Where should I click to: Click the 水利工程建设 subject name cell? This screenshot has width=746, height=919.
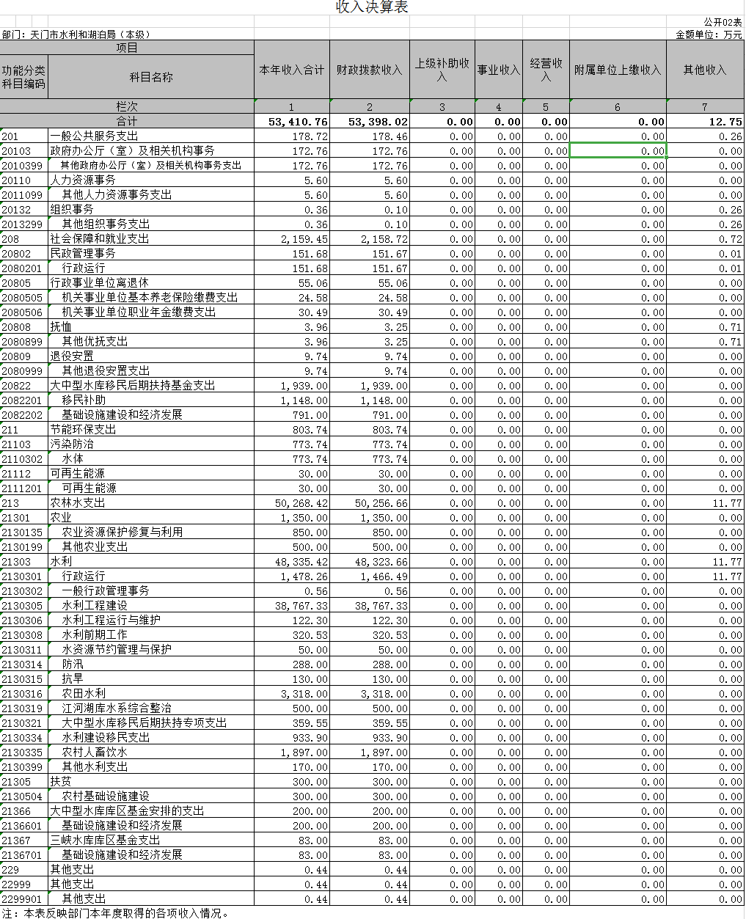click(94, 606)
